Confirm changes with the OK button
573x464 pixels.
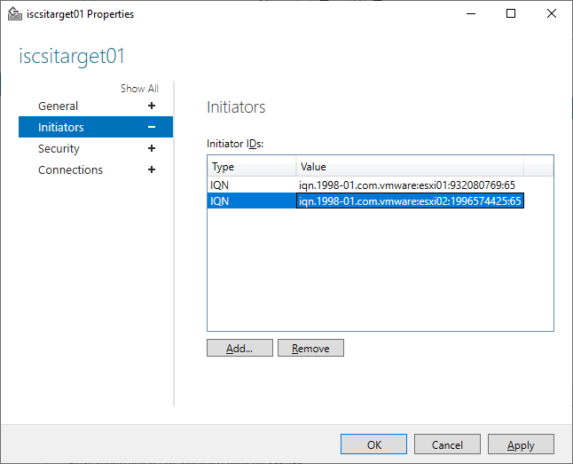tap(373, 444)
